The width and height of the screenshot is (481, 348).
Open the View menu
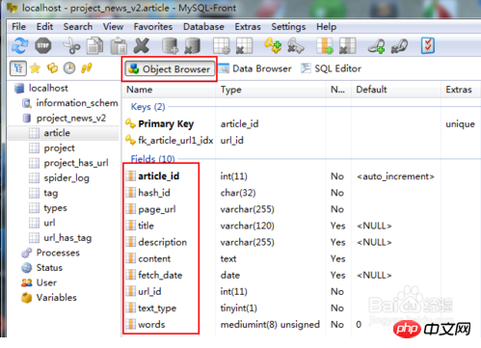point(113,27)
